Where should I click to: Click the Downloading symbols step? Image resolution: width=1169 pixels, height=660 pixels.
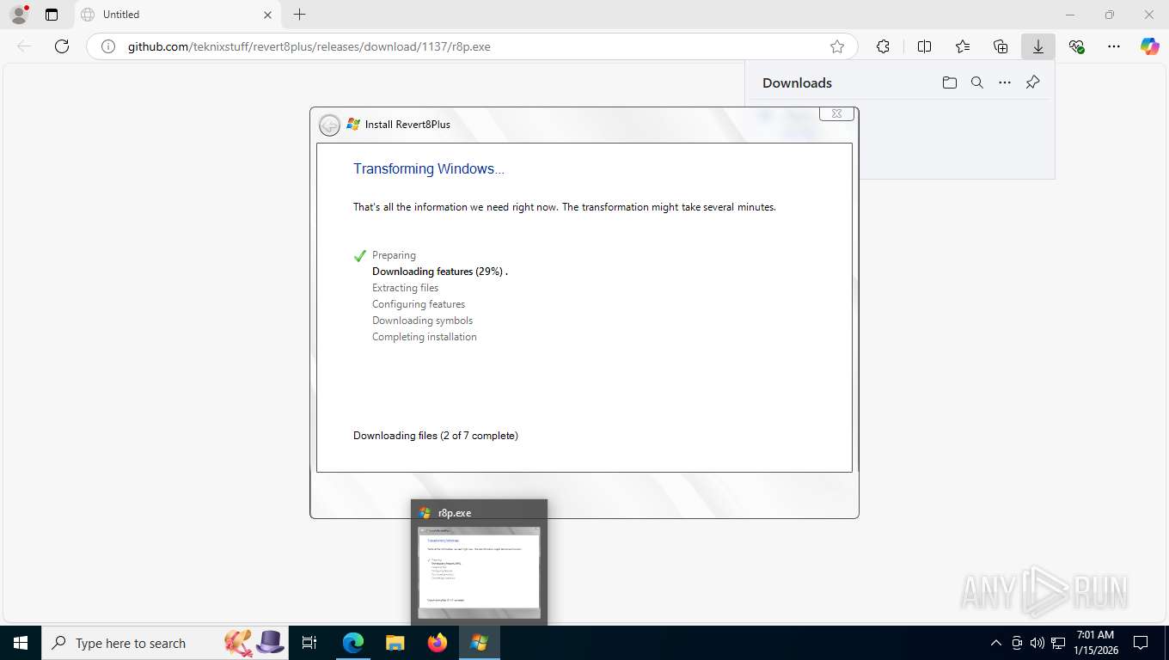click(422, 321)
